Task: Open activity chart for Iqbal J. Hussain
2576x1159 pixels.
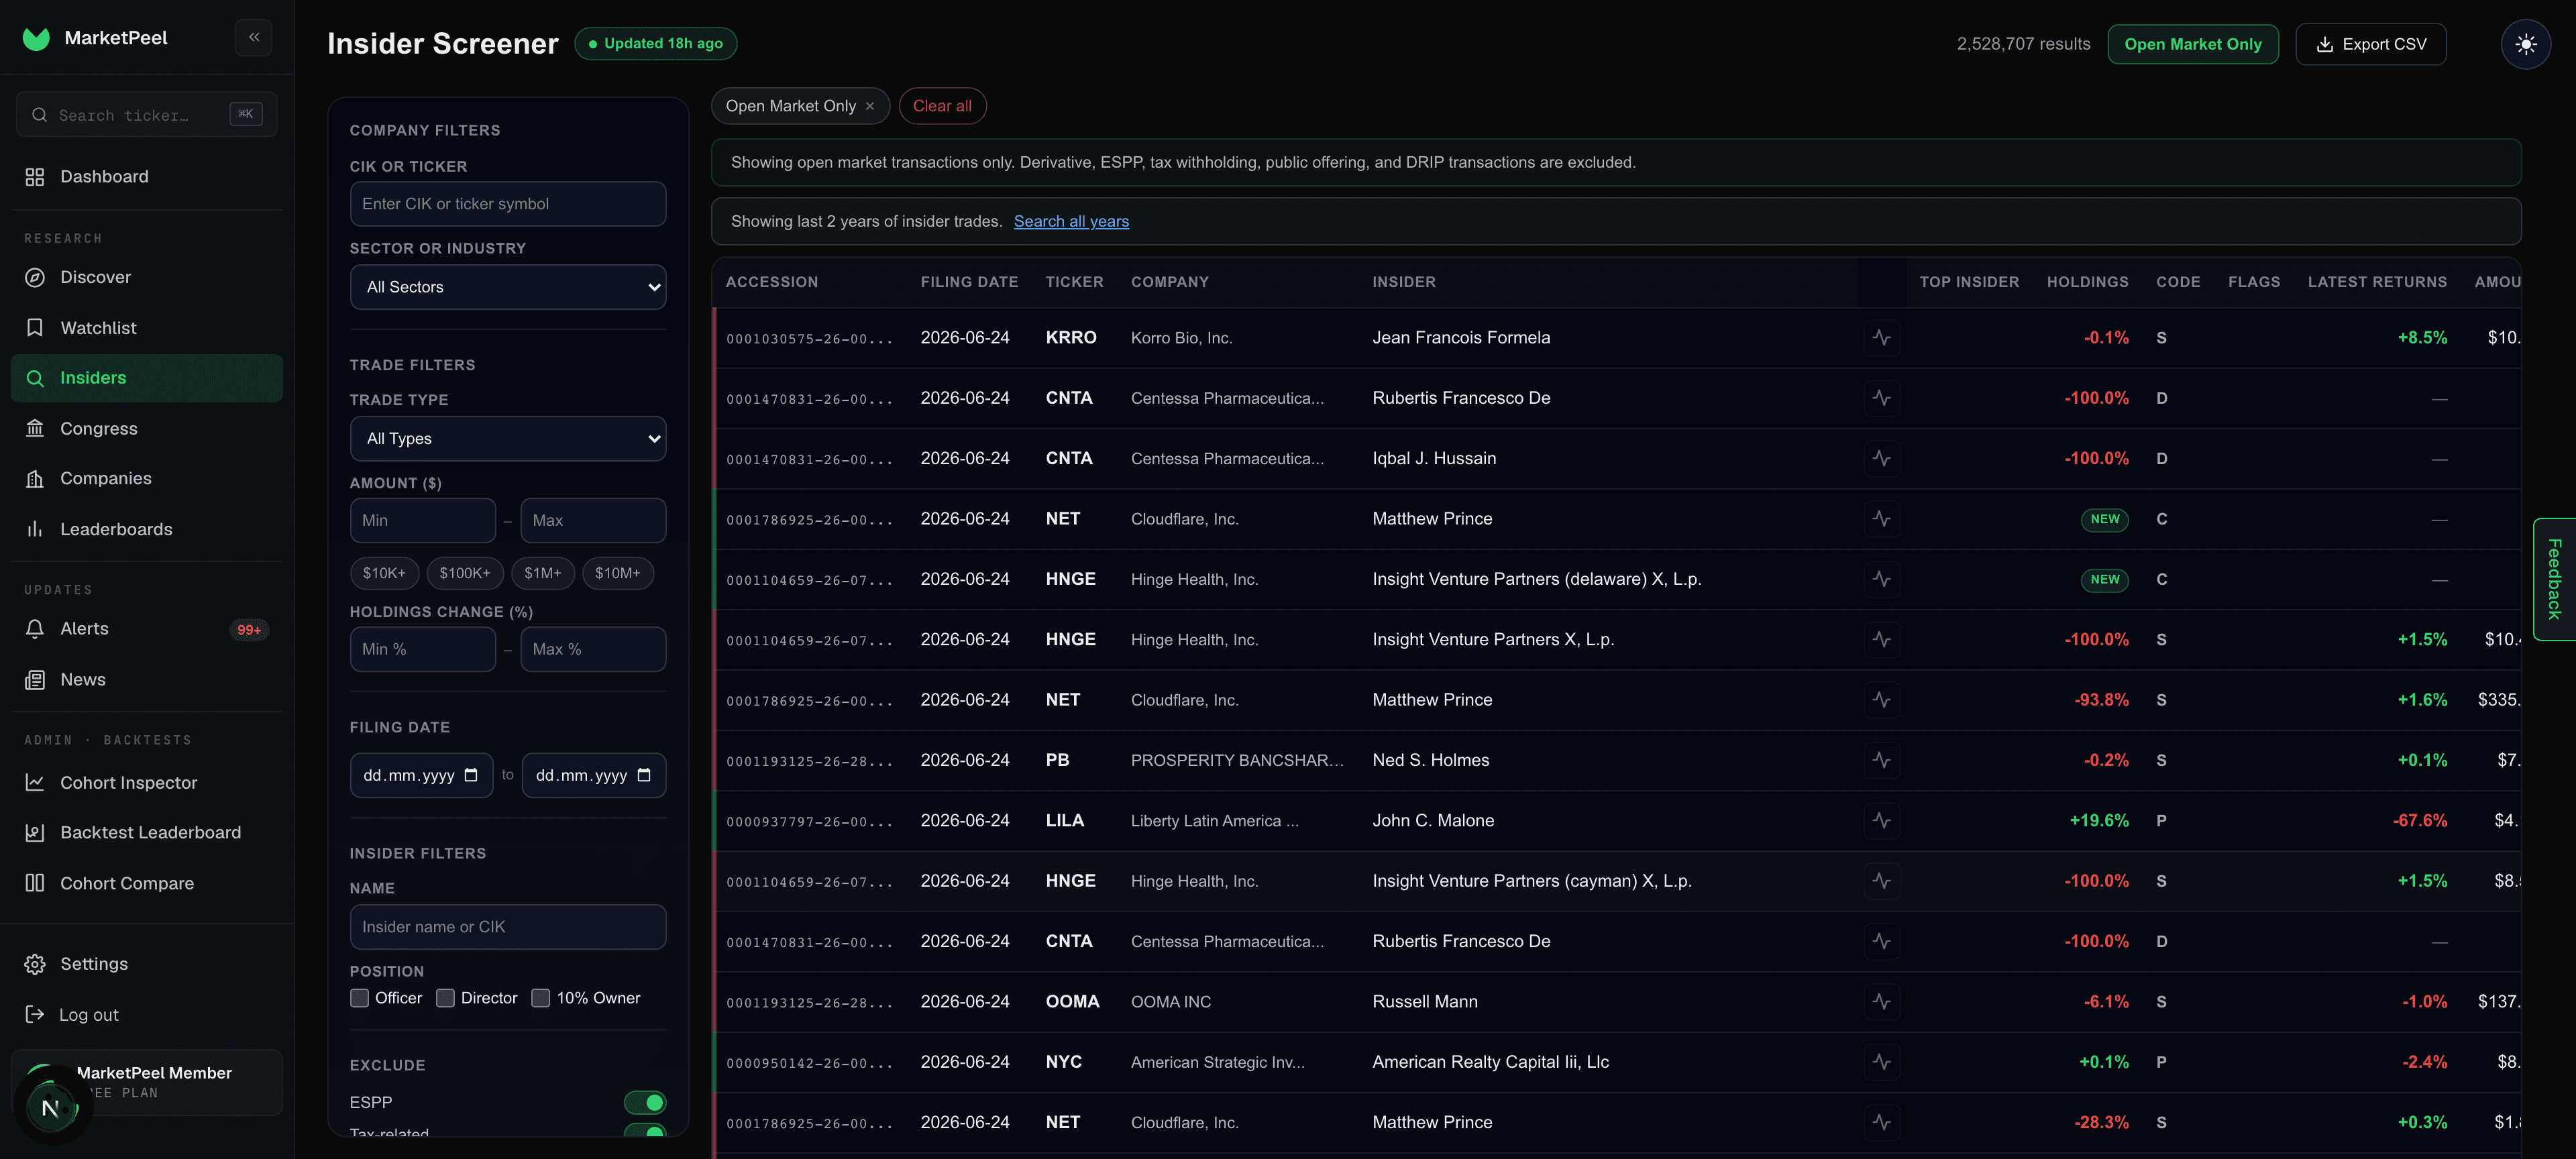Action: (1881, 458)
